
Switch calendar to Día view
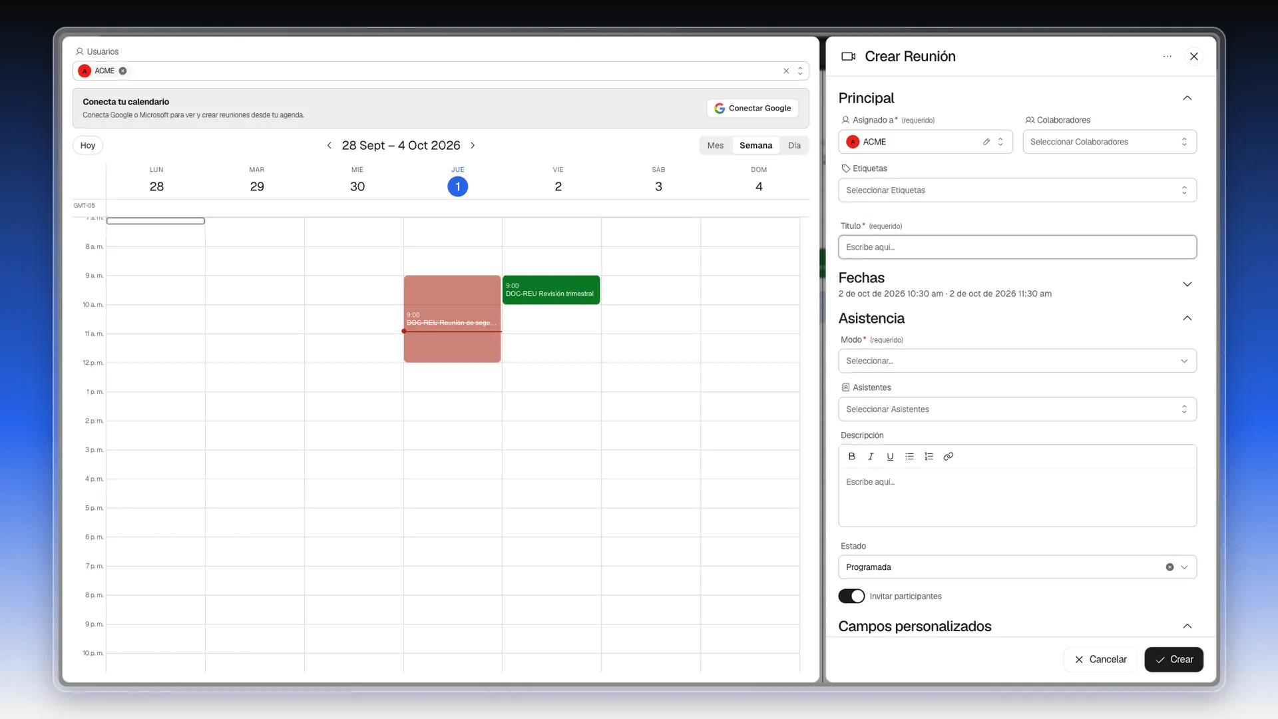pyautogui.click(x=794, y=145)
